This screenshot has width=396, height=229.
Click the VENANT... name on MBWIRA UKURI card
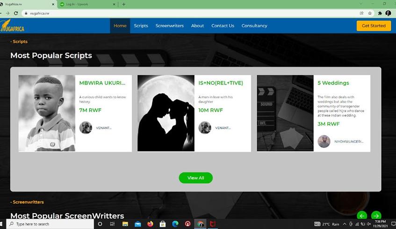103,128
